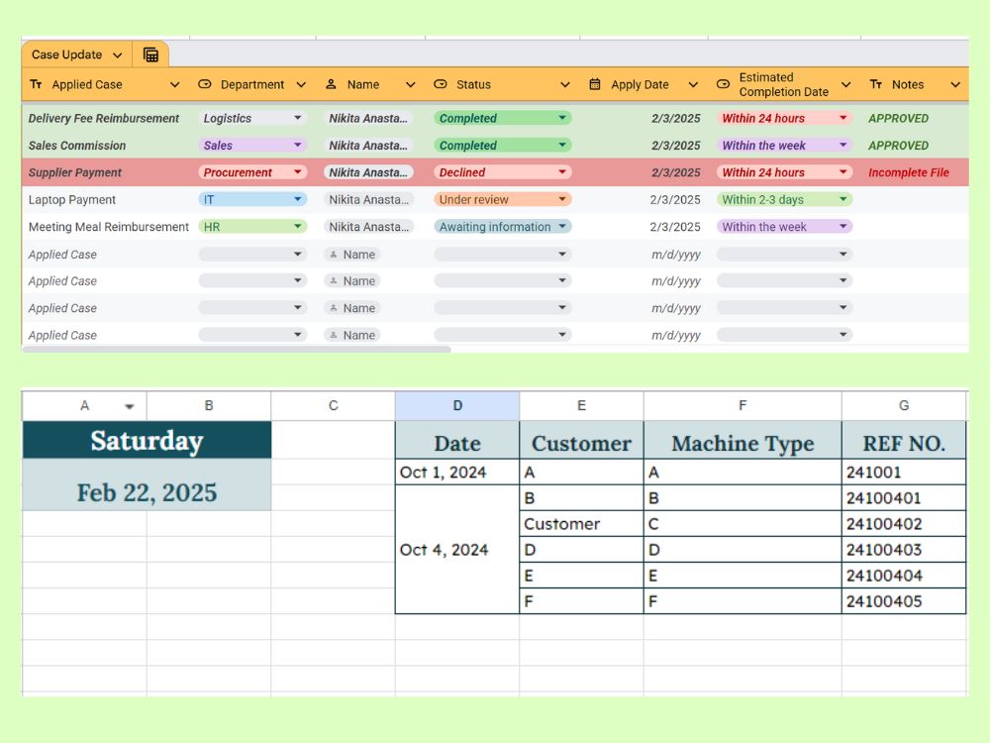Screen dimensions: 990x743
Task: Expand the Notes column options arrow
Action: [x=955, y=84]
